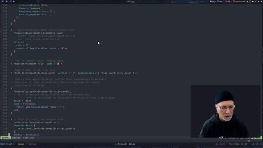This screenshot has height=148, width=263.
Task: Click show_trailing_blankline_indent option
Action: [37, 49]
